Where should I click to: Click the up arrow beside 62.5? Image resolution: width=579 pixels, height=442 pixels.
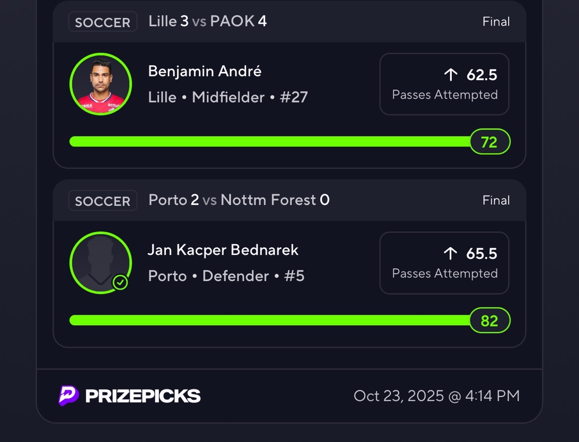450,75
